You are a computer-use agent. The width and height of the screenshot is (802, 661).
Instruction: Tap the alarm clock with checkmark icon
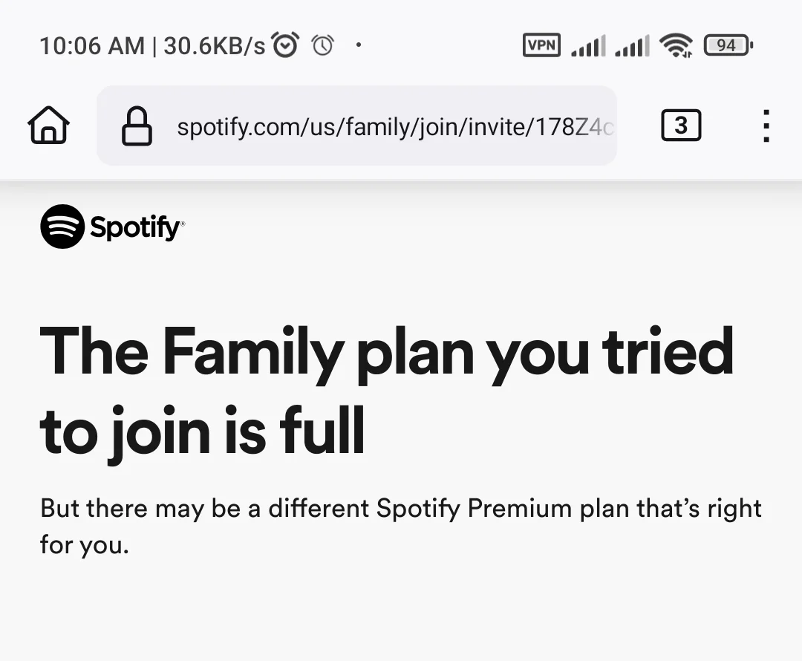[285, 45]
